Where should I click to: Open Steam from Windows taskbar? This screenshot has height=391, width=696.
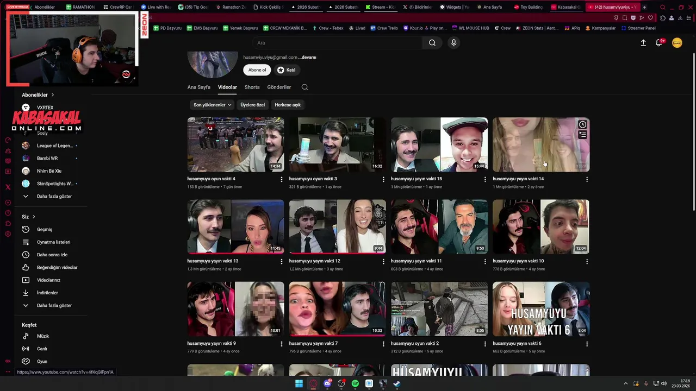click(397, 383)
